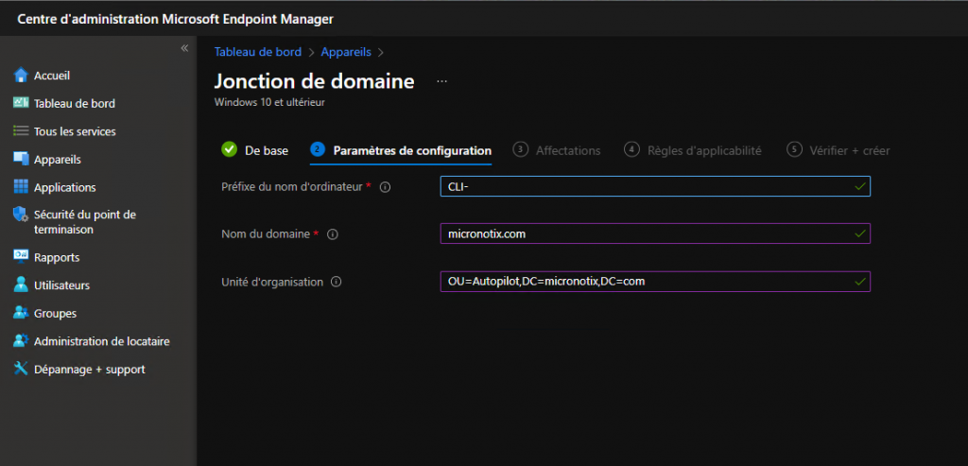Click the domain name field micronotix.com
The height and width of the screenshot is (466, 968).
655,233
